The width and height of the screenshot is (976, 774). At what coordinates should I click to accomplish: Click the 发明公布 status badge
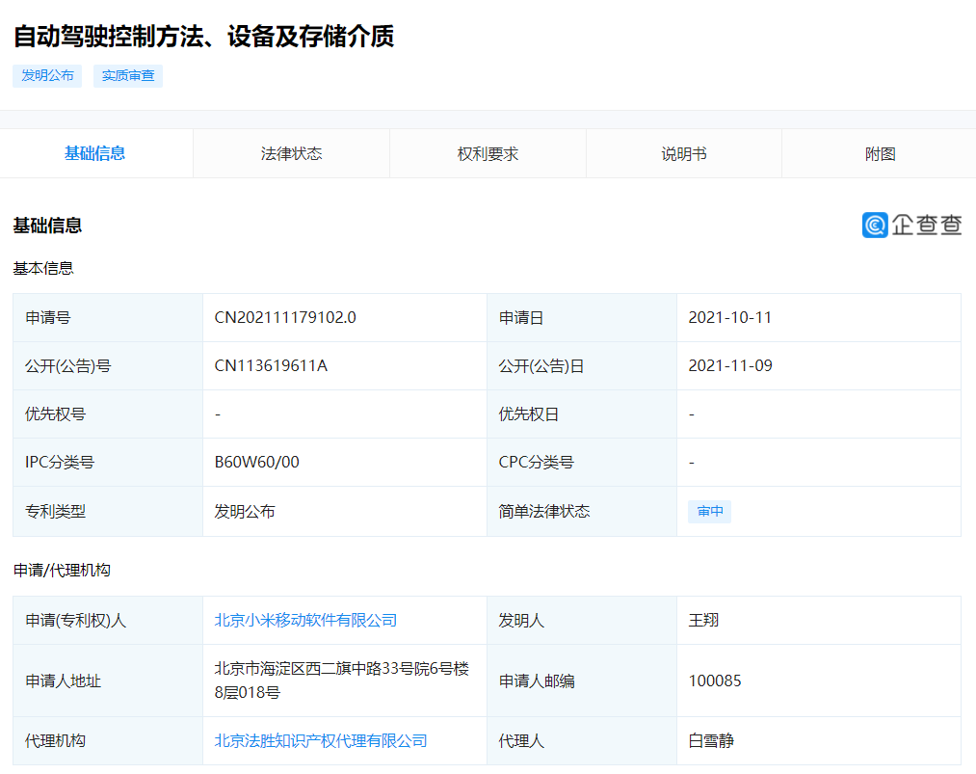[46, 76]
